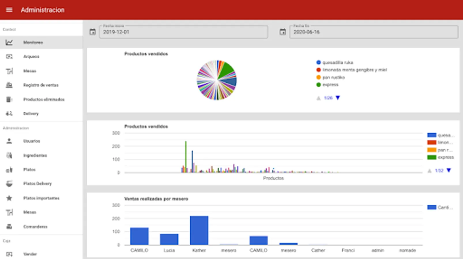Click the star icon for Platos importantes
This screenshot has width=463, height=259.
pyautogui.click(x=9, y=198)
